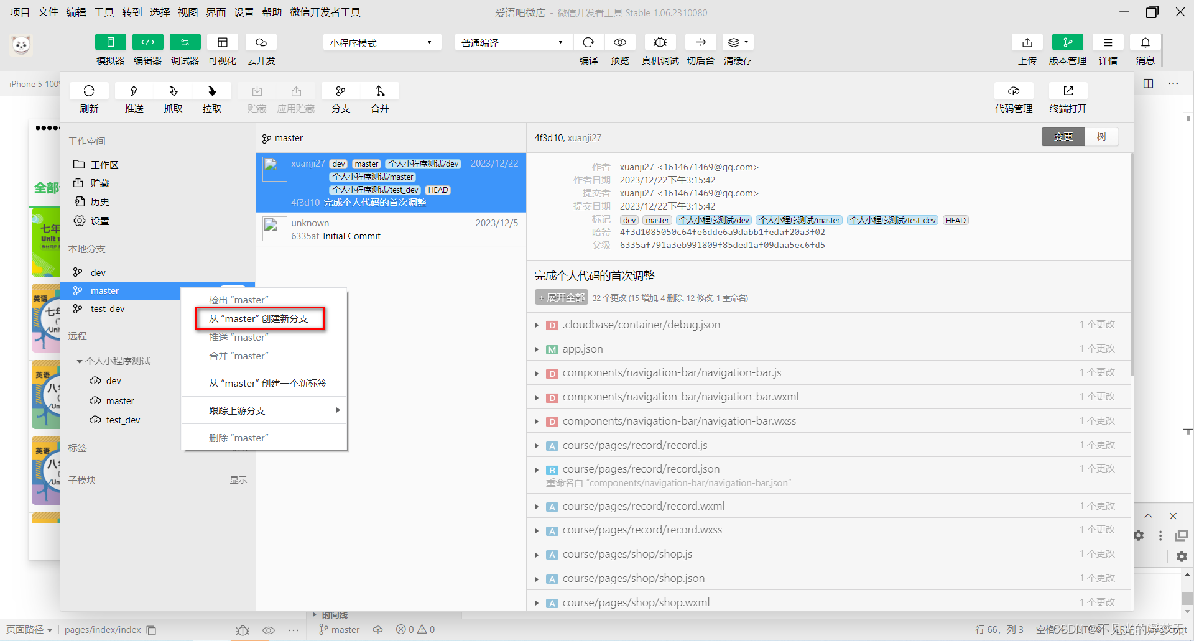Screen dimensions: 1194x641
Task: Click the status bar debug bug icon
Action: [x=243, y=630]
